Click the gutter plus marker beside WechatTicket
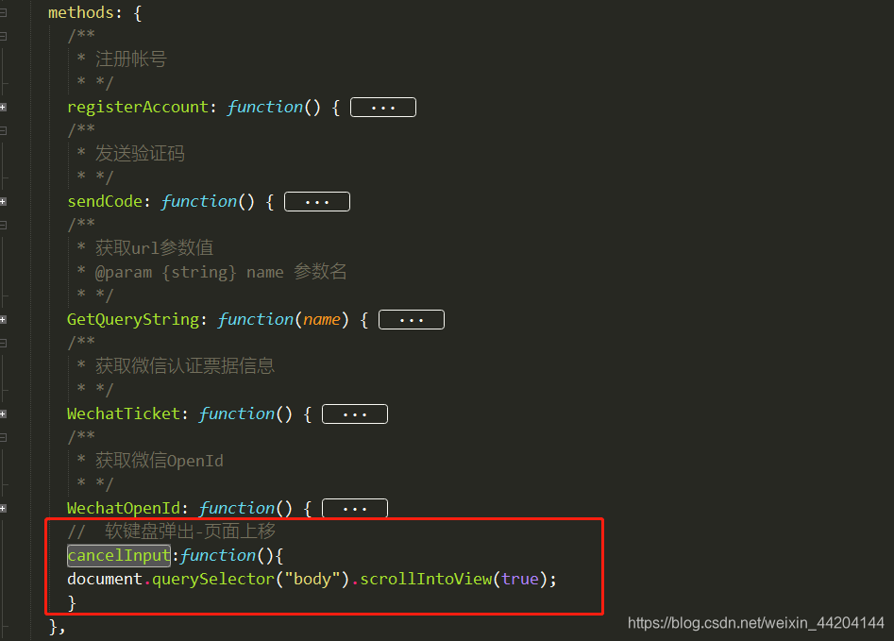This screenshot has width=894, height=641. (4, 414)
